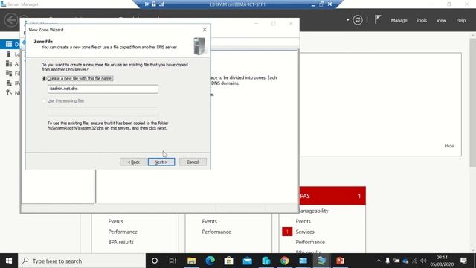Cancel the New Zone Wizard
The width and height of the screenshot is (476, 268).
(x=193, y=162)
